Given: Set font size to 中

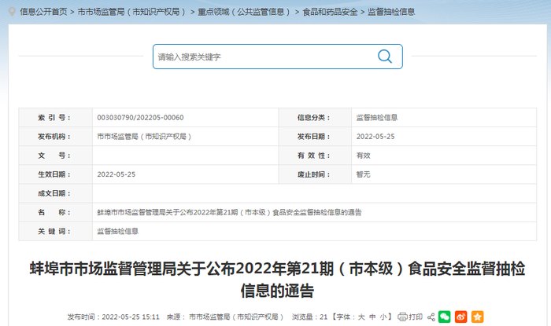Looking at the screenshot, I should click(x=372, y=317).
